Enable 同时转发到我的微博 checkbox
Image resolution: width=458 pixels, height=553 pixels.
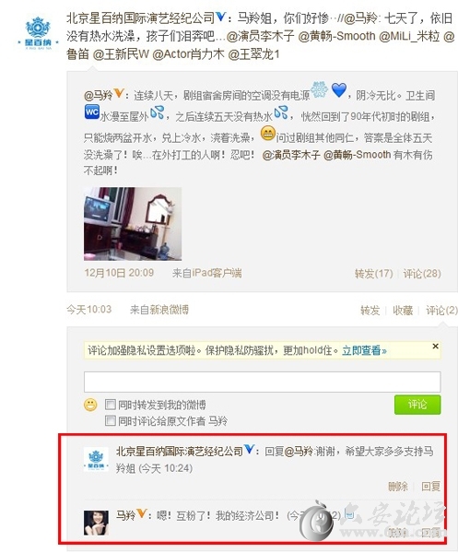click(x=111, y=405)
